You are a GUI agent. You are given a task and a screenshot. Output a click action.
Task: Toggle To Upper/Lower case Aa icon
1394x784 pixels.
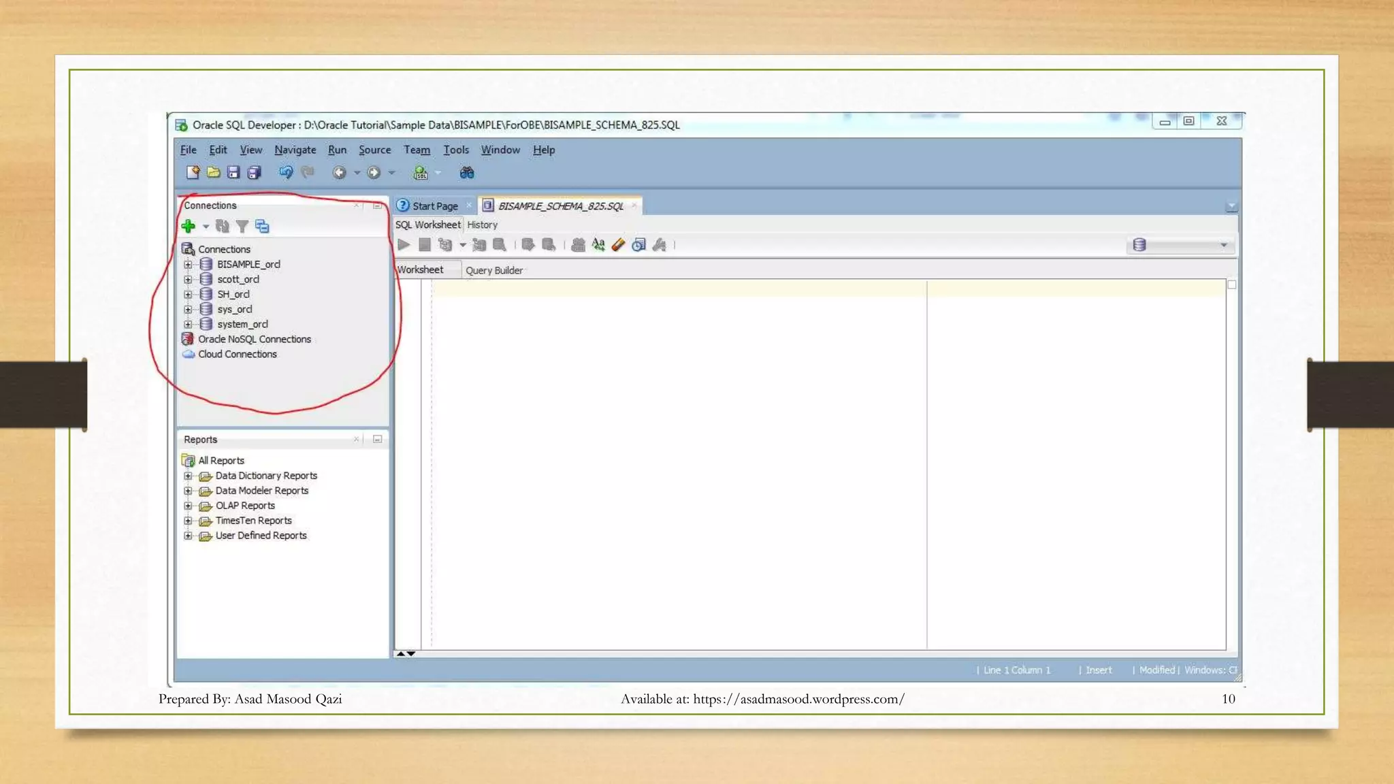coord(598,245)
